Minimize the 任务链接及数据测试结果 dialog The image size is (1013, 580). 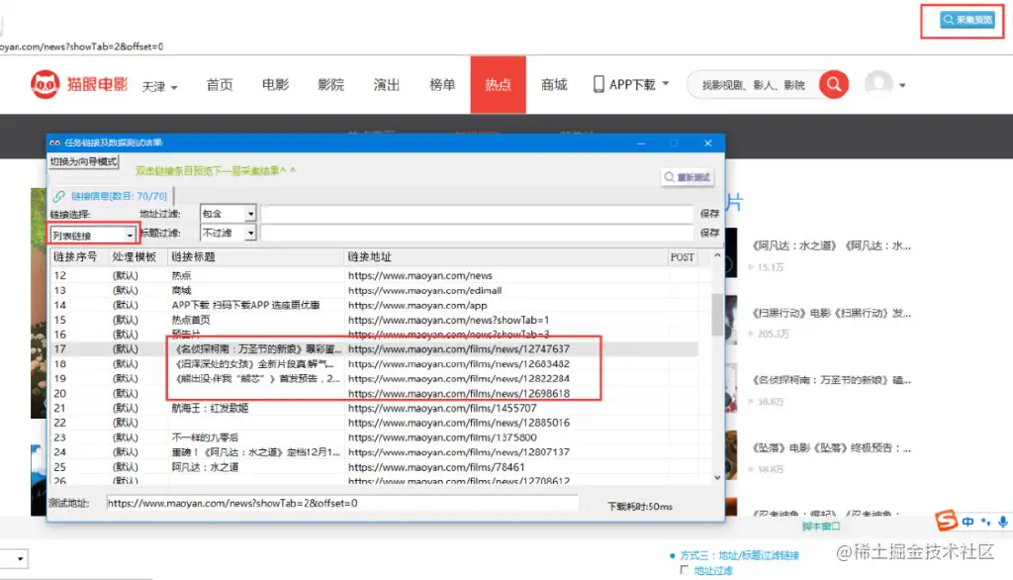pyautogui.click(x=641, y=143)
